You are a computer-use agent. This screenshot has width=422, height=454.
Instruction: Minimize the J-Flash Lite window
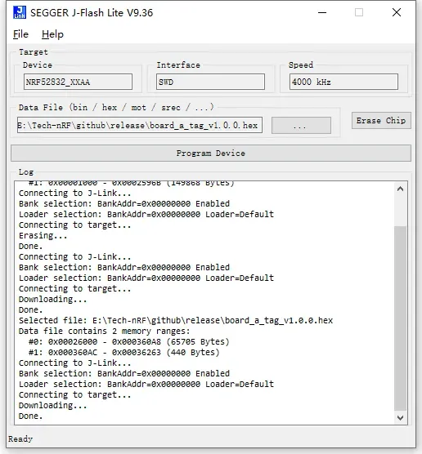click(322, 12)
